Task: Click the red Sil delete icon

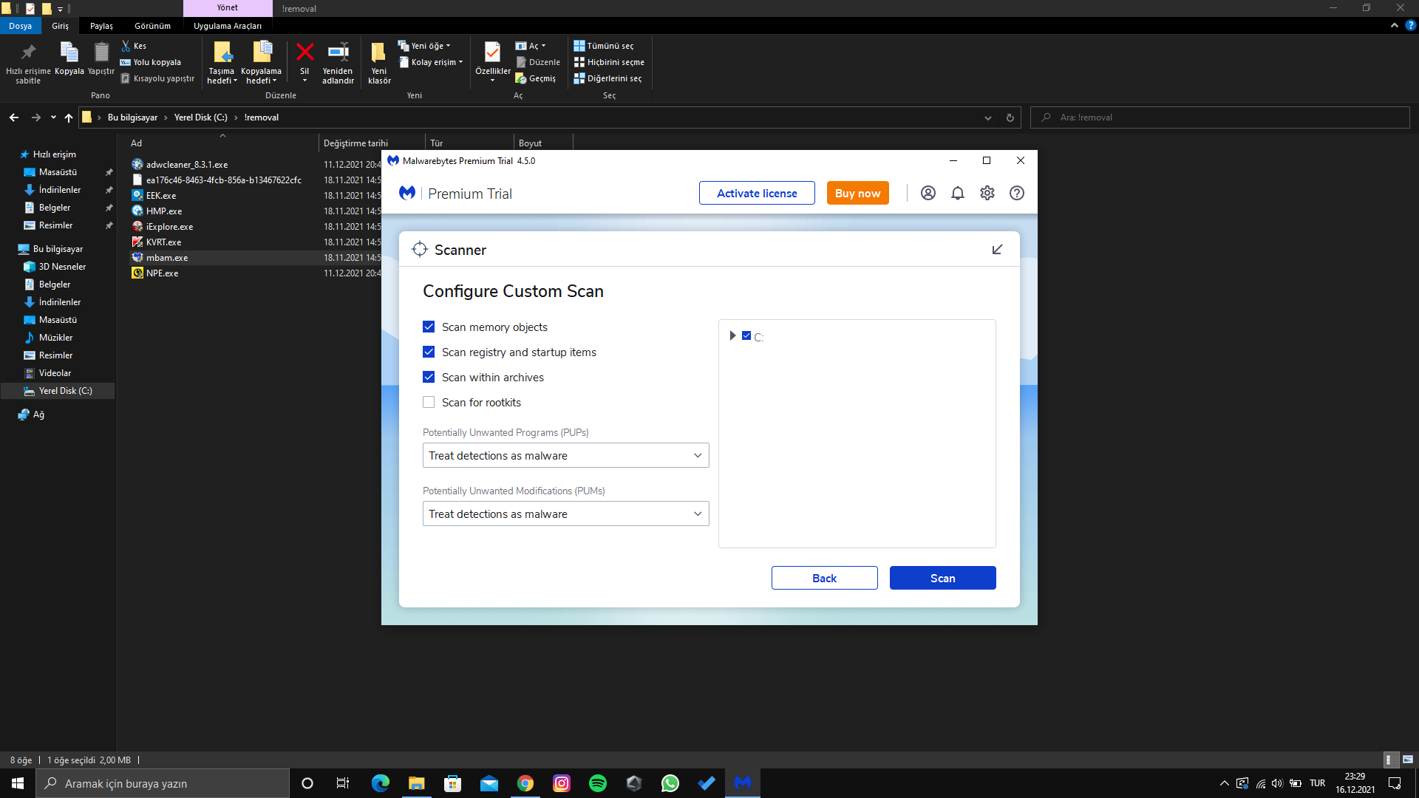Action: (304, 53)
